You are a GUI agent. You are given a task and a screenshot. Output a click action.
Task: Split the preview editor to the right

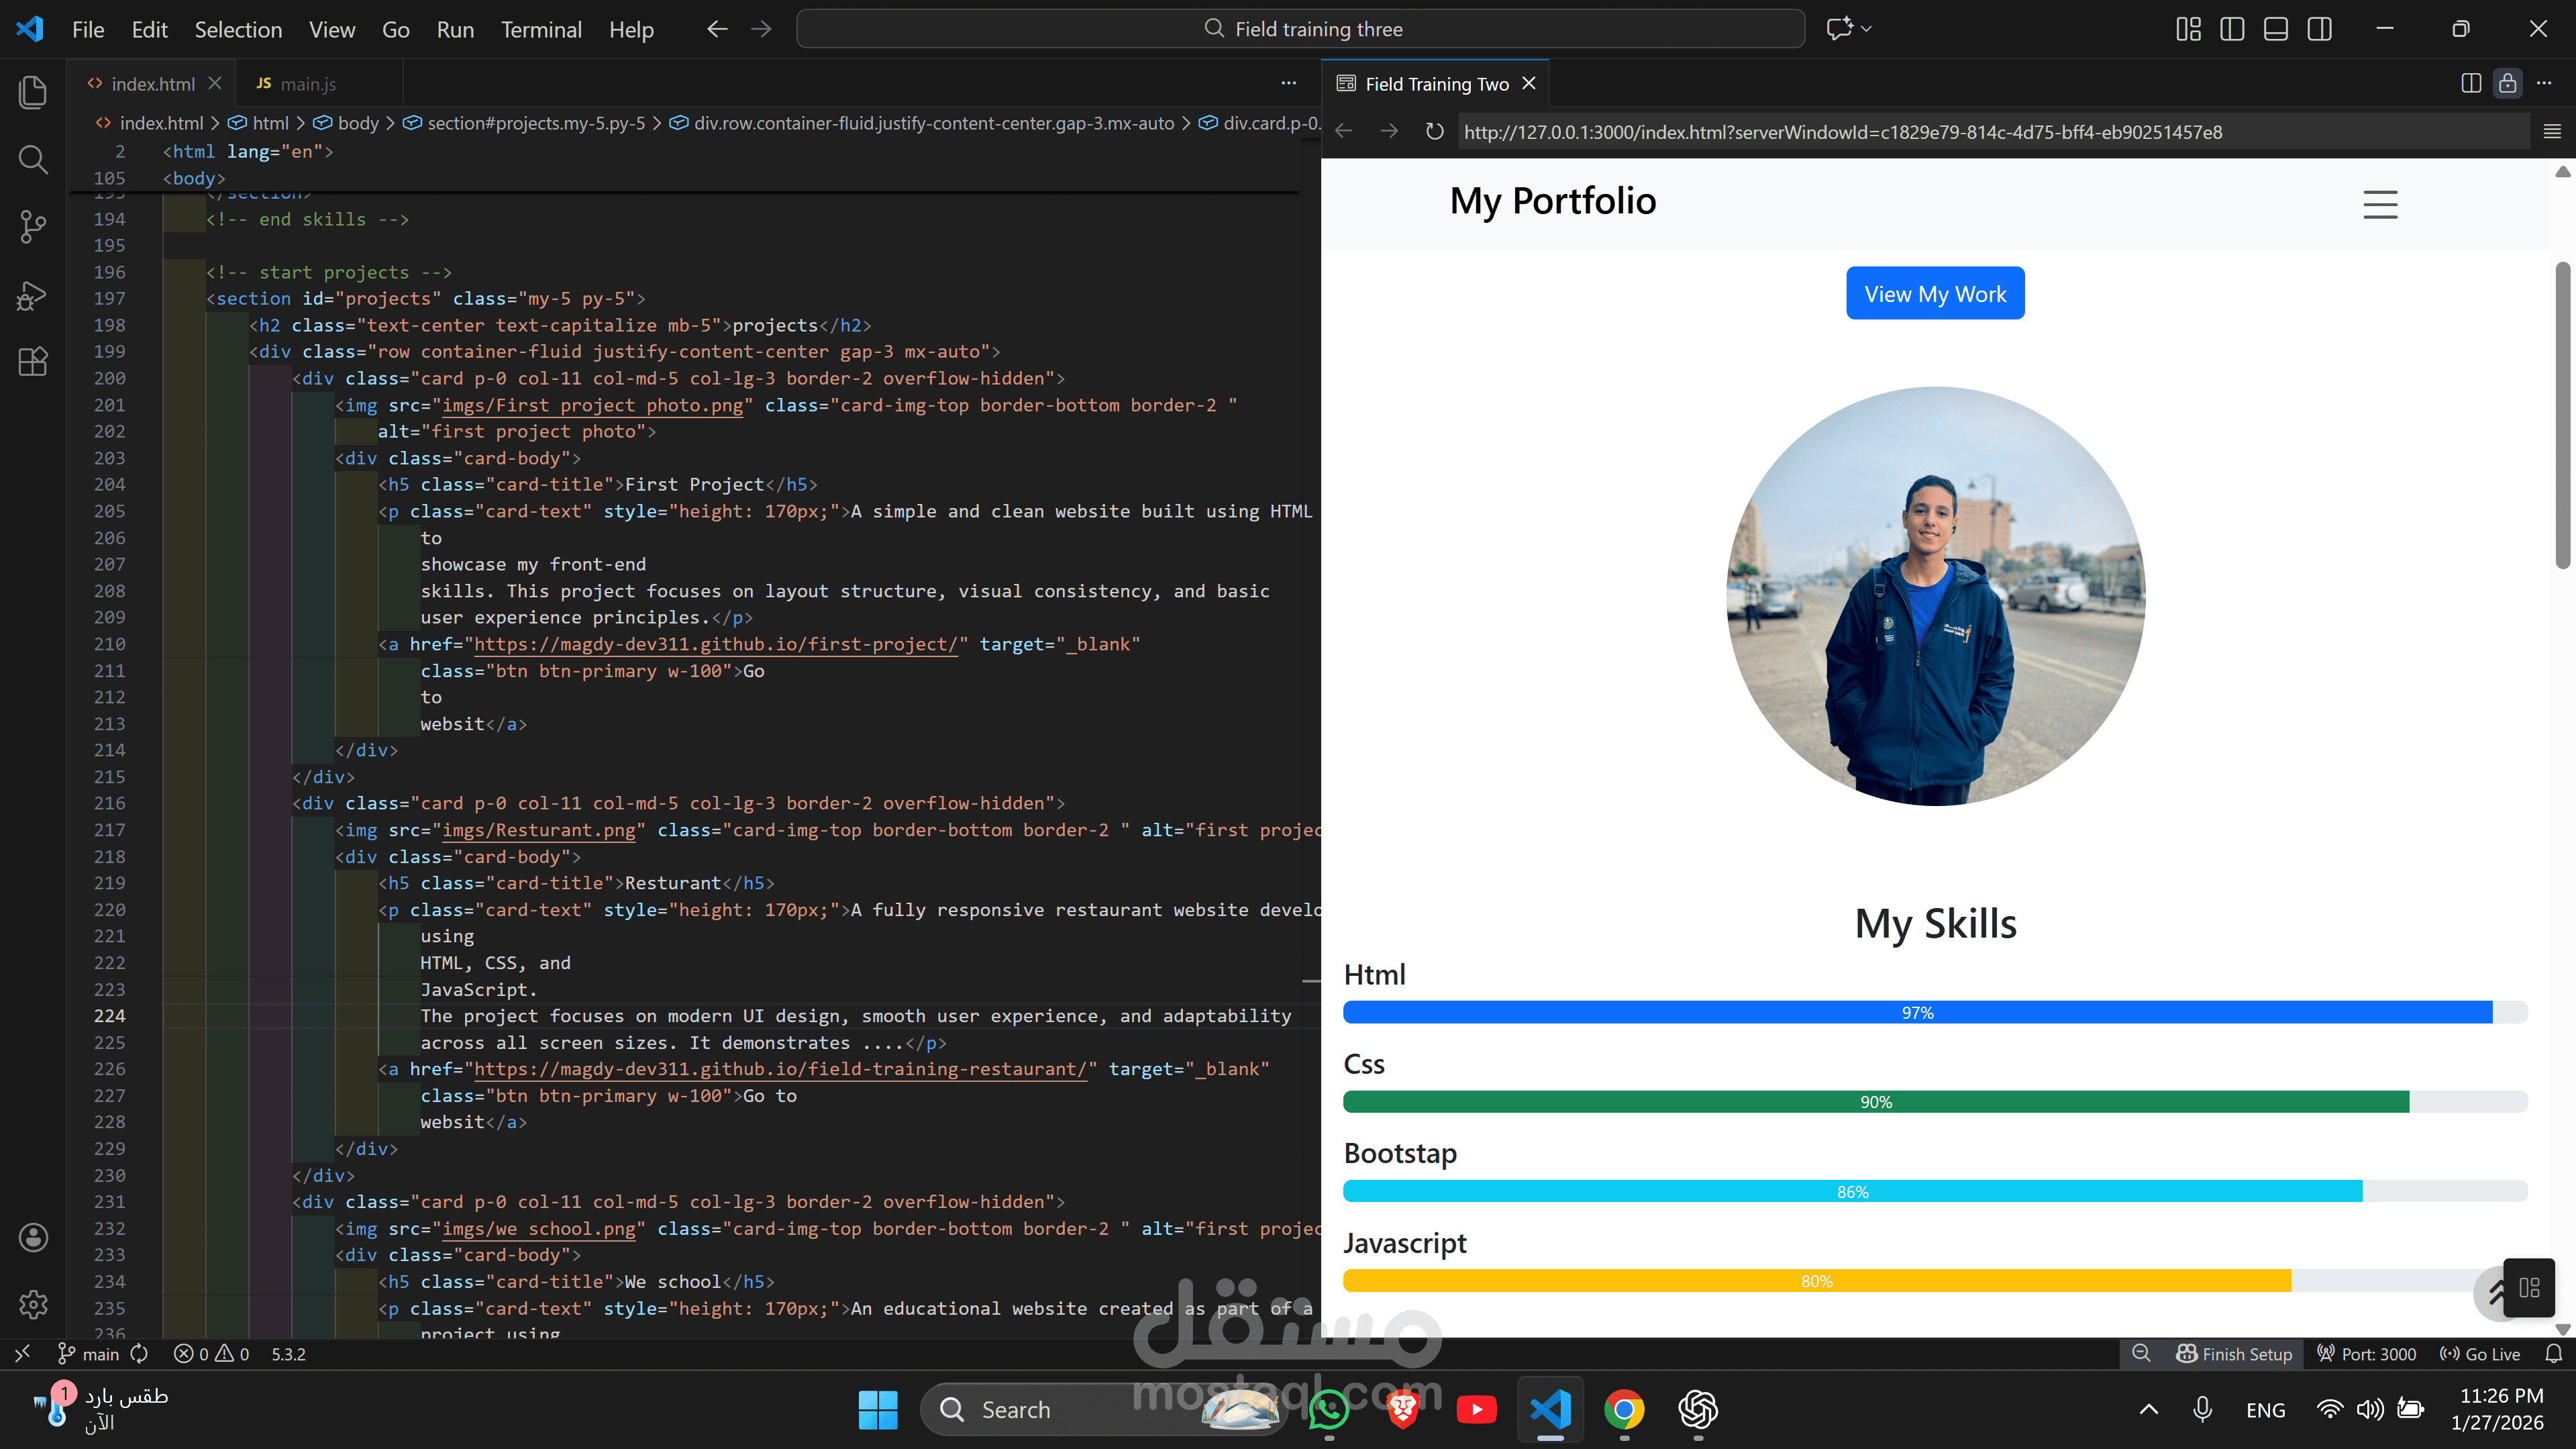click(x=2471, y=83)
